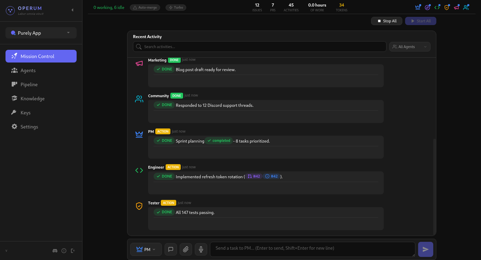The width and height of the screenshot is (481, 260).
Task: Attach a file using the paperclip icon
Action: pos(186,249)
